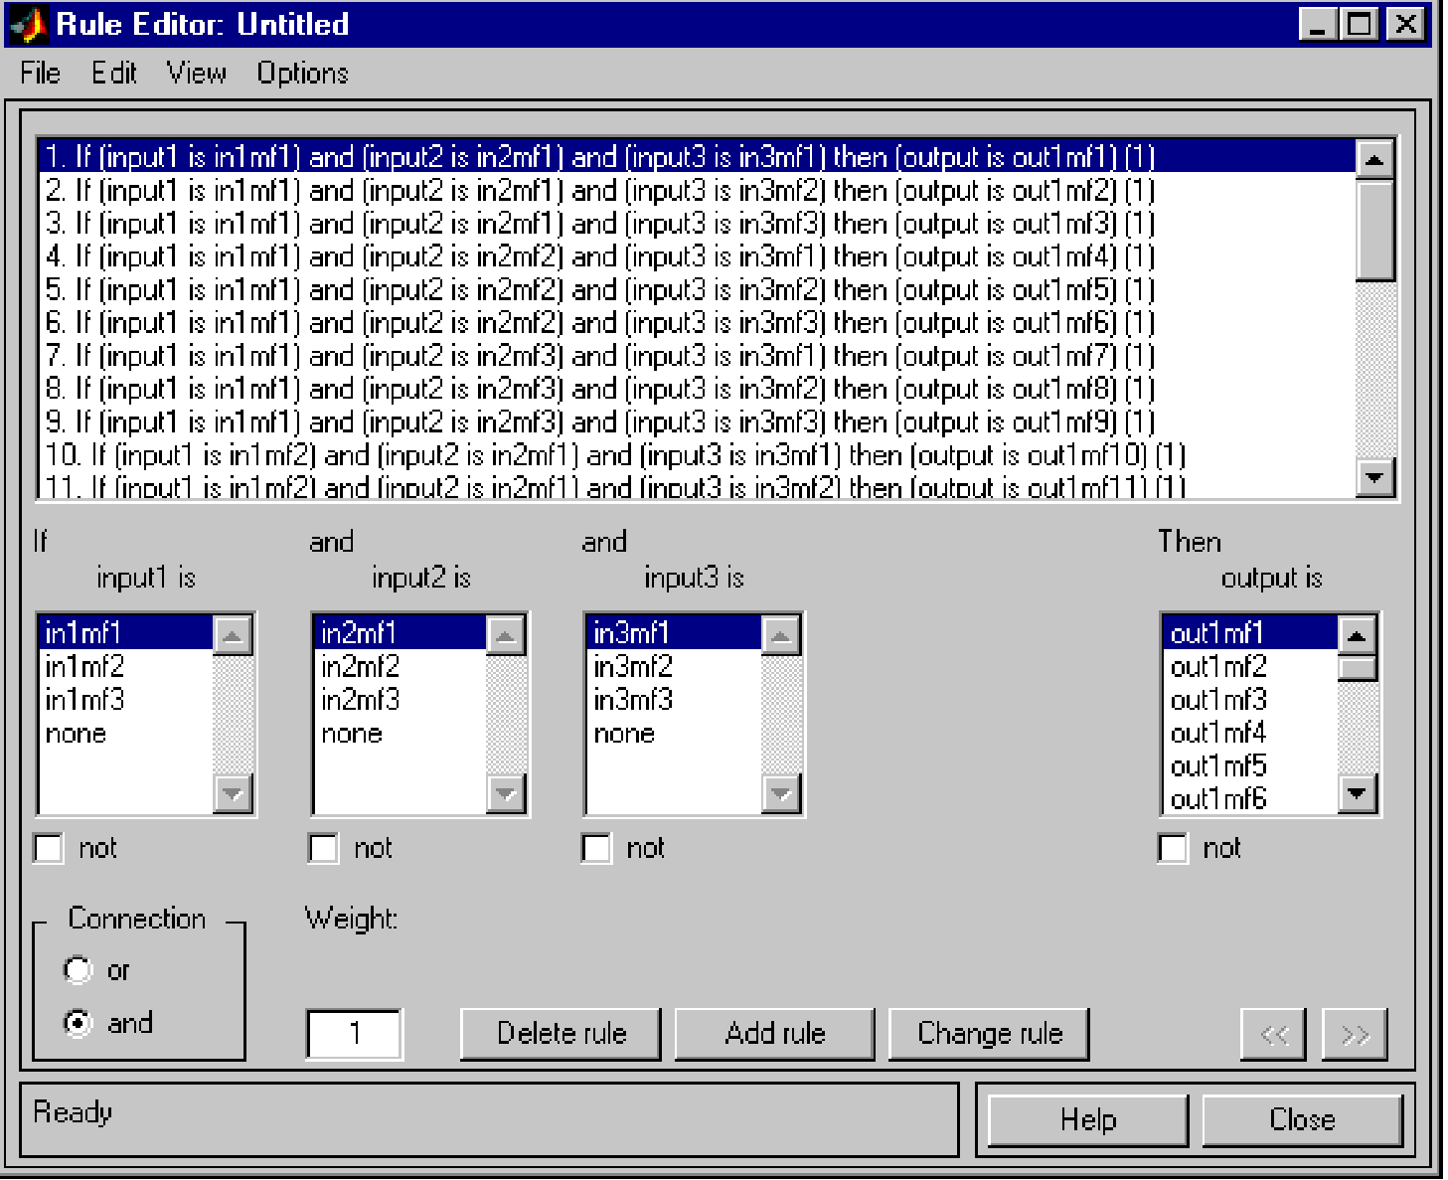This screenshot has width=1448, height=1180.
Task: Select out1mf2 in the output list
Action: (x=1250, y=666)
